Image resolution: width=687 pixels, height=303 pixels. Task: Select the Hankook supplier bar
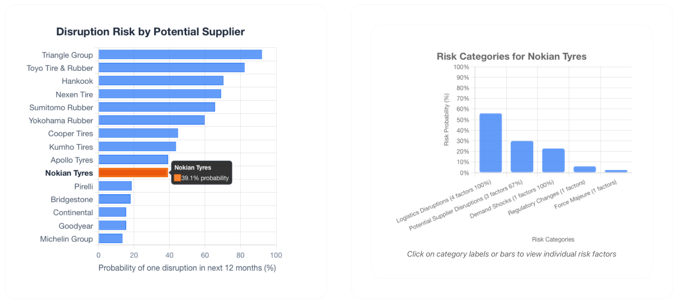161,81
